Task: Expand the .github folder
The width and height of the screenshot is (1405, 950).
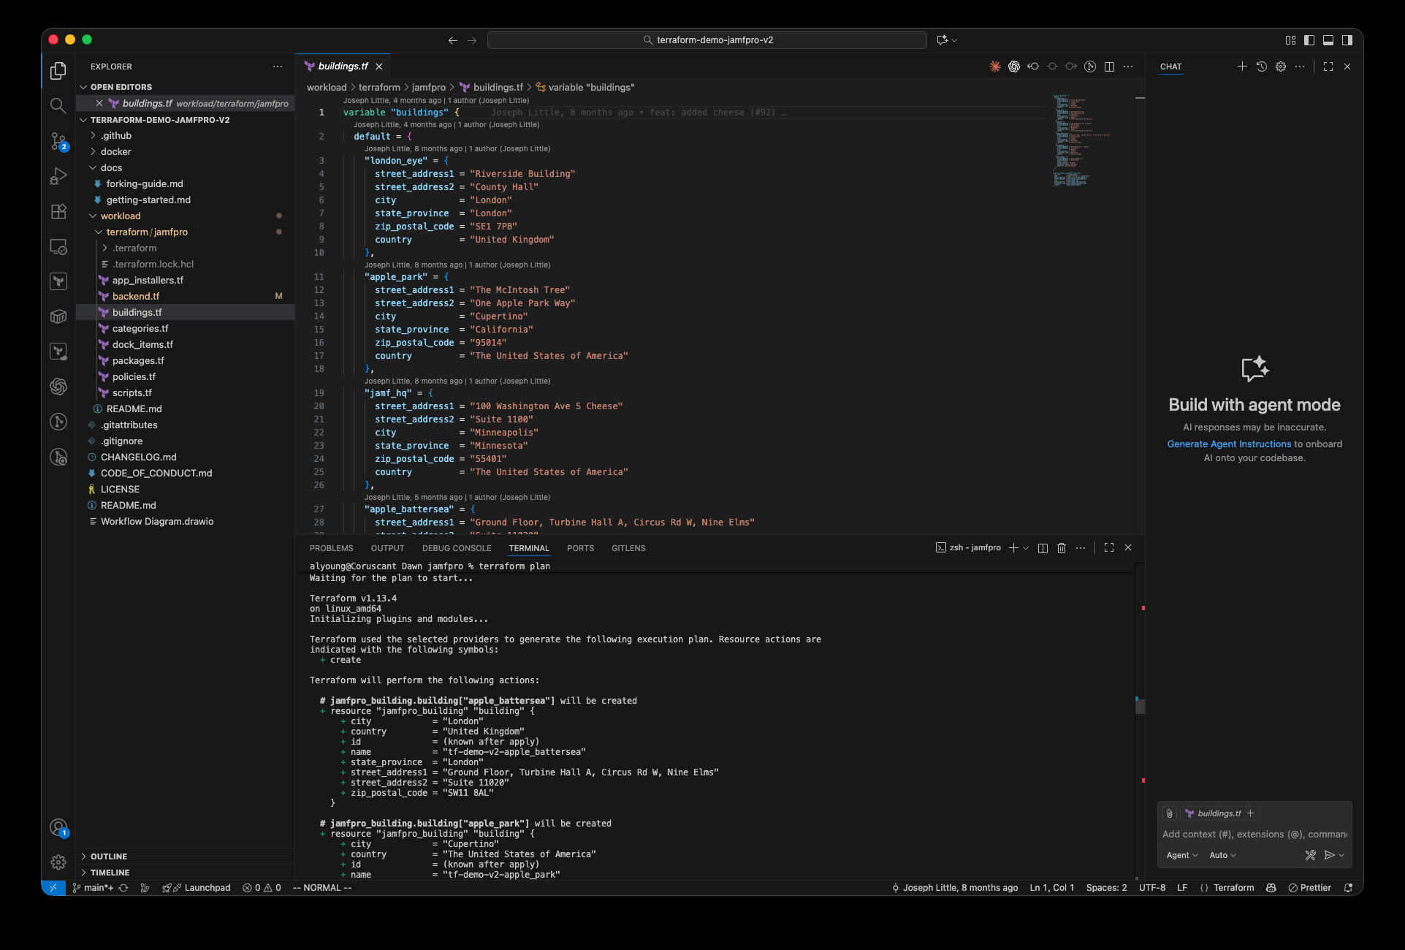Action: [x=116, y=136]
